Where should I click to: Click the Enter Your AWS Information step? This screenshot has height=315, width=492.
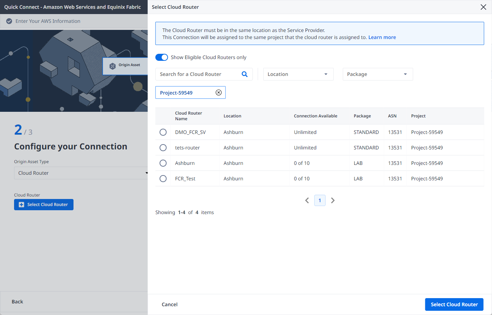(48, 21)
